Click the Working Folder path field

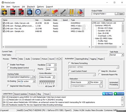coord(19,77)
